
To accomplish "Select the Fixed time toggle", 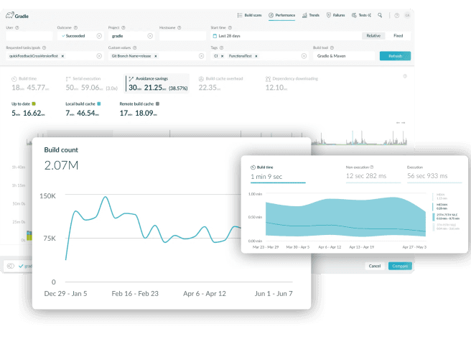I will pos(398,35).
